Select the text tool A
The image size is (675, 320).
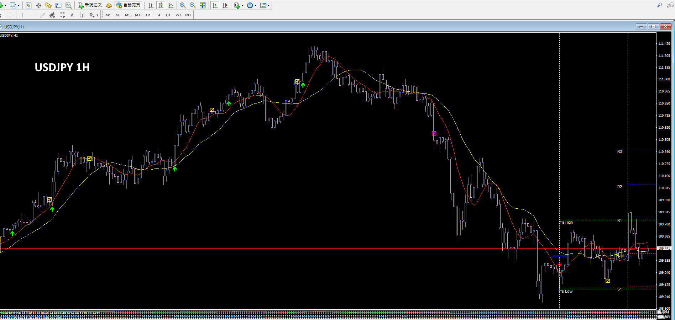tap(72, 15)
